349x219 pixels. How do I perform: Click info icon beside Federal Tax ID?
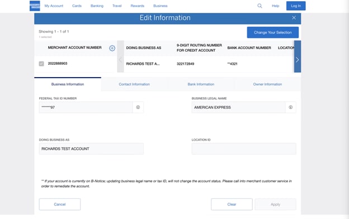tap(138, 107)
